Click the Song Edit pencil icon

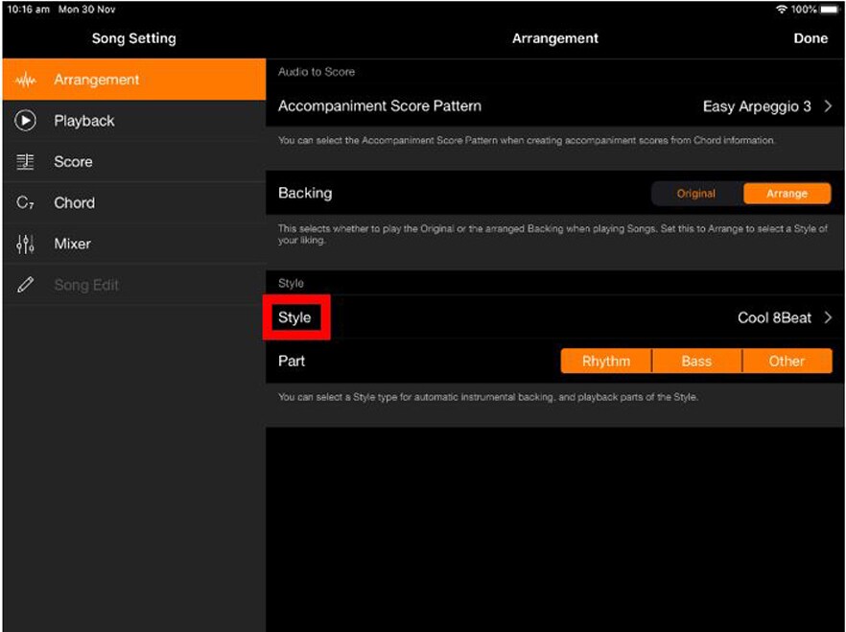(26, 286)
